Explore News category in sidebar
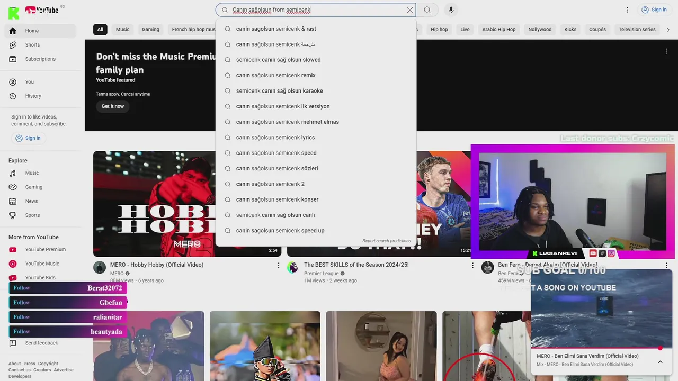 [x=40, y=201]
